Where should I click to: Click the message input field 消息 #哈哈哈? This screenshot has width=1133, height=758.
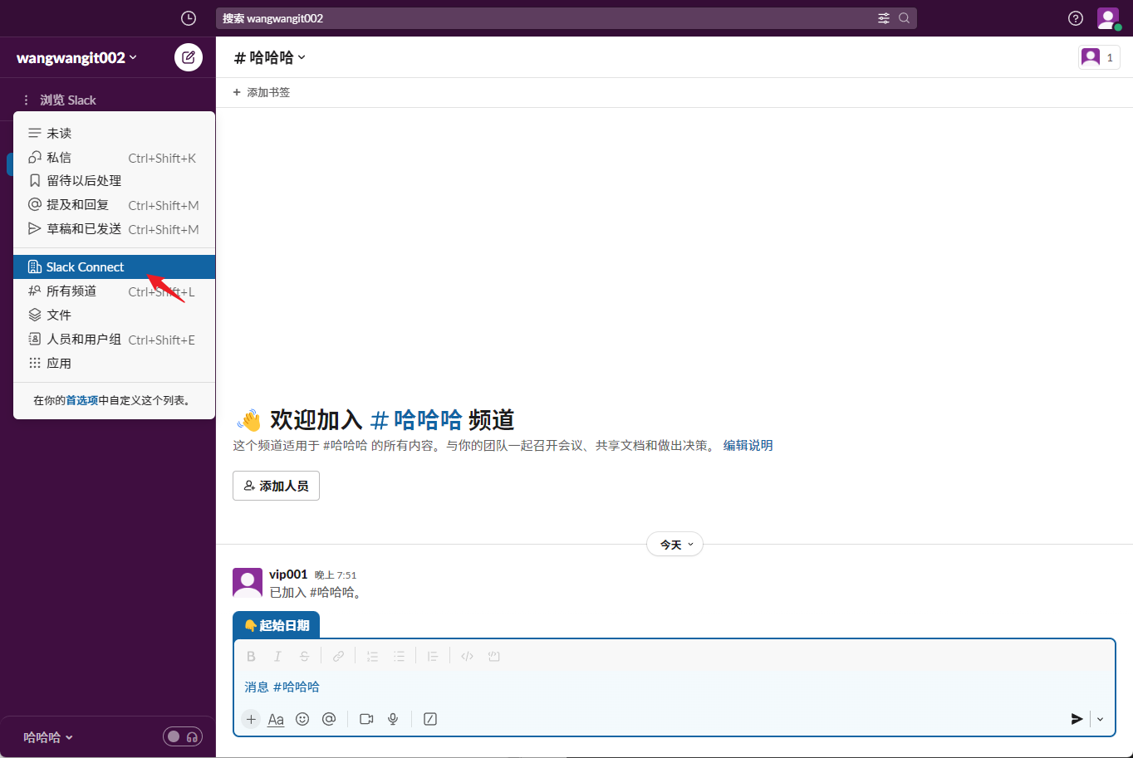click(x=674, y=687)
